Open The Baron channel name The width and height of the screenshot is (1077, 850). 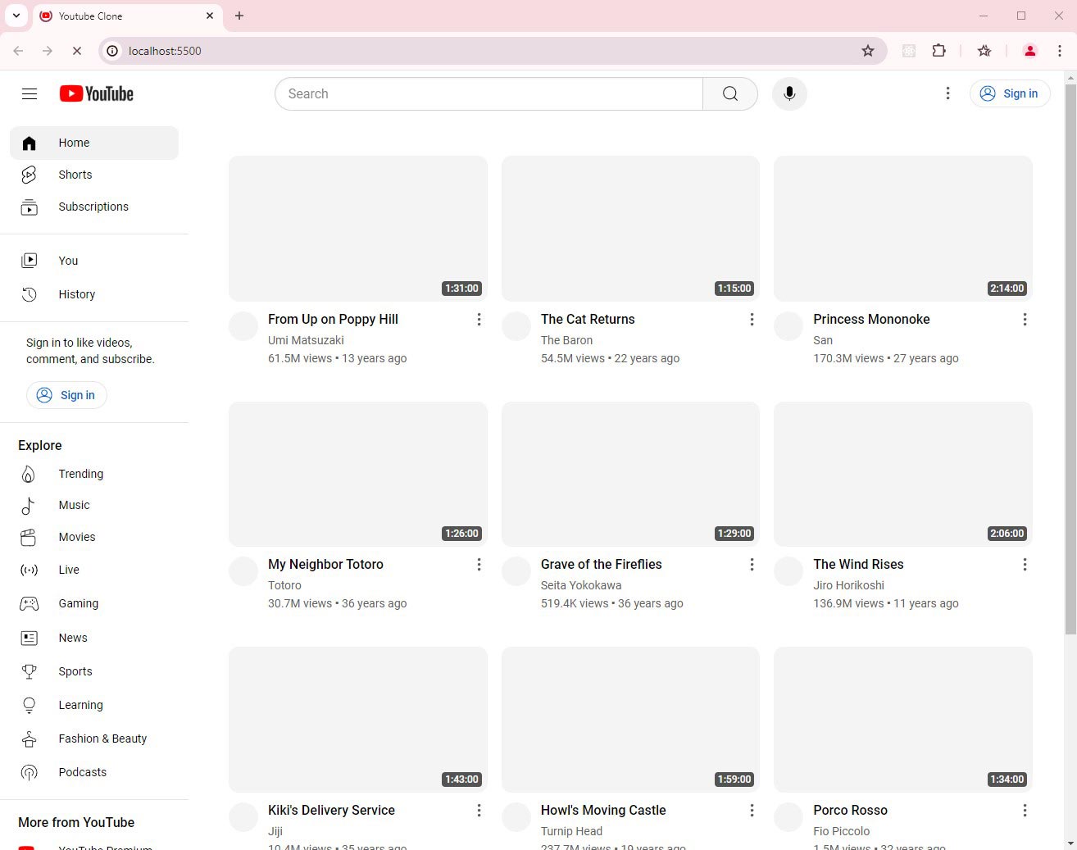566,340
